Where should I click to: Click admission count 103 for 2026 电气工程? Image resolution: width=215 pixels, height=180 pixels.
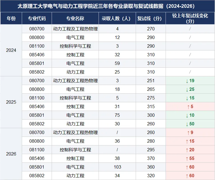pyautogui.click(x=117, y=167)
